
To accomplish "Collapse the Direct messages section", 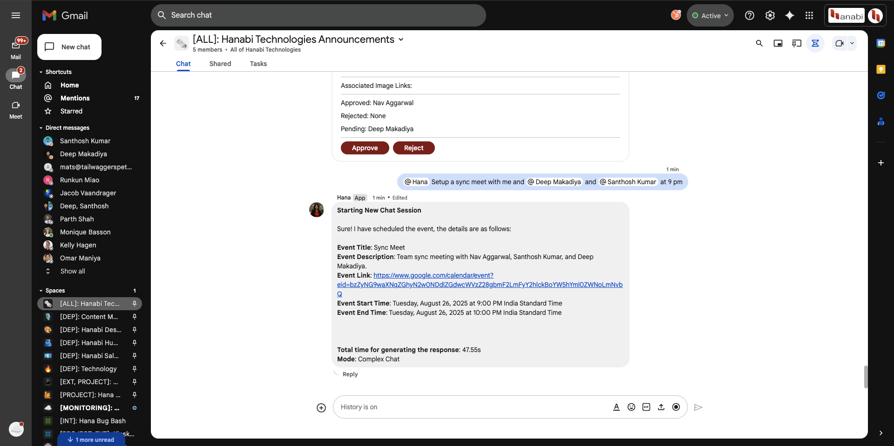I will tap(41, 128).
